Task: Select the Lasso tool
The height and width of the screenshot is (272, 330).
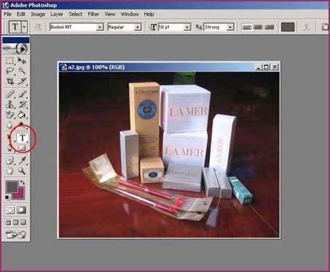Action: 9,71
